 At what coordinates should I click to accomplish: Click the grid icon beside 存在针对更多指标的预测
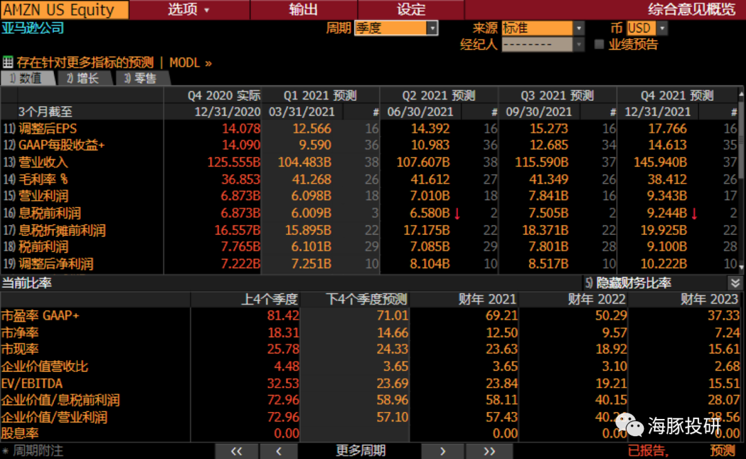(x=8, y=62)
